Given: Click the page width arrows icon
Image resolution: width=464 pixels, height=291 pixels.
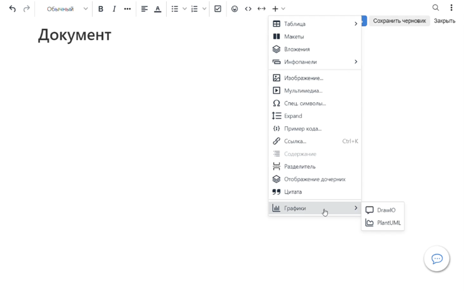Looking at the screenshot, I should (x=261, y=9).
